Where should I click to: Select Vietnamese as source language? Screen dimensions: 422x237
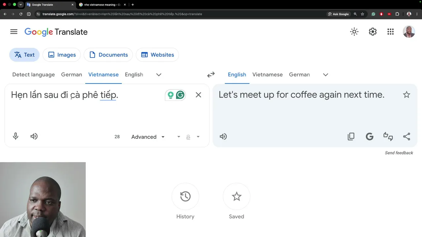tap(104, 74)
